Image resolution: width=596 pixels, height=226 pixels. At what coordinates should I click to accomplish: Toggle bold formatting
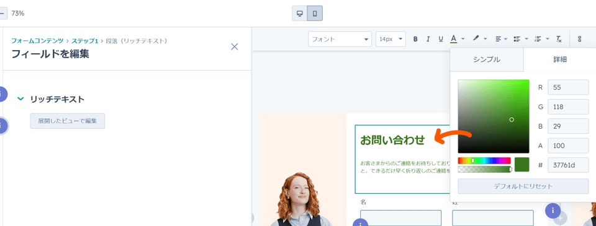pos(415,39)
